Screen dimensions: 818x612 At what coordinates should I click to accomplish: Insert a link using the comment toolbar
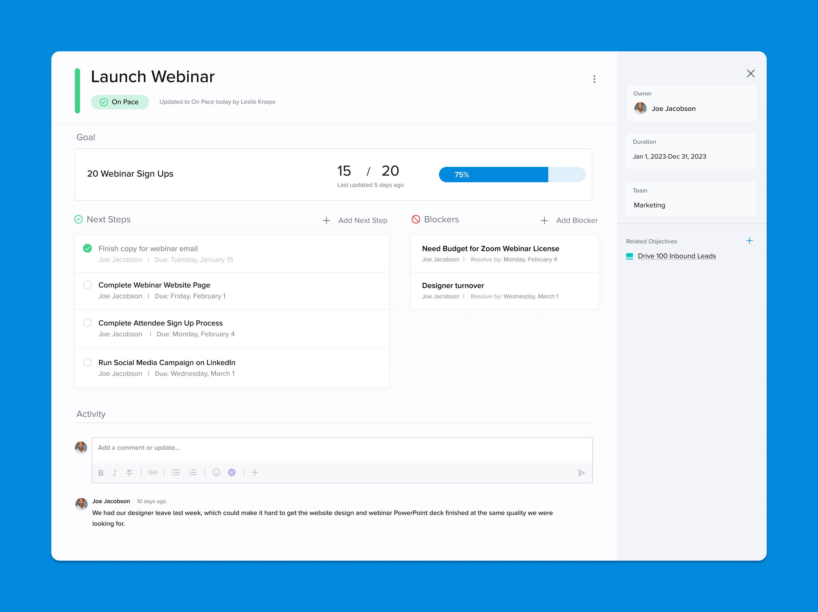click(153, 472)
